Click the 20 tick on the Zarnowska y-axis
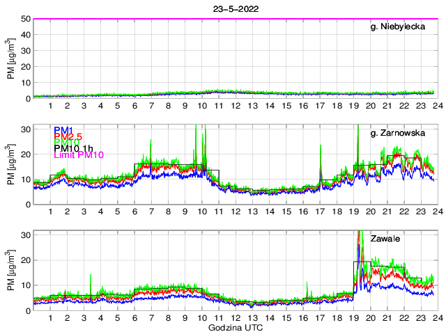 (x=26, y=154)
